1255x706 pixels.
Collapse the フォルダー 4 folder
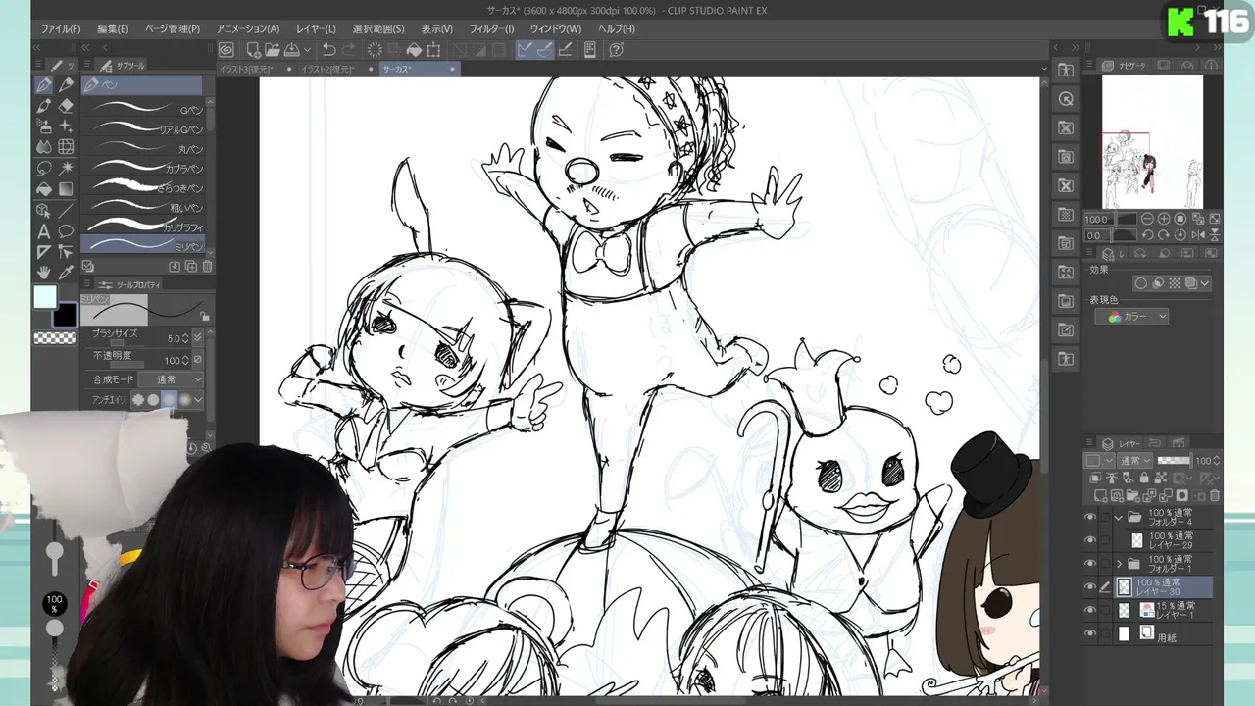[x=1119, y=517]
